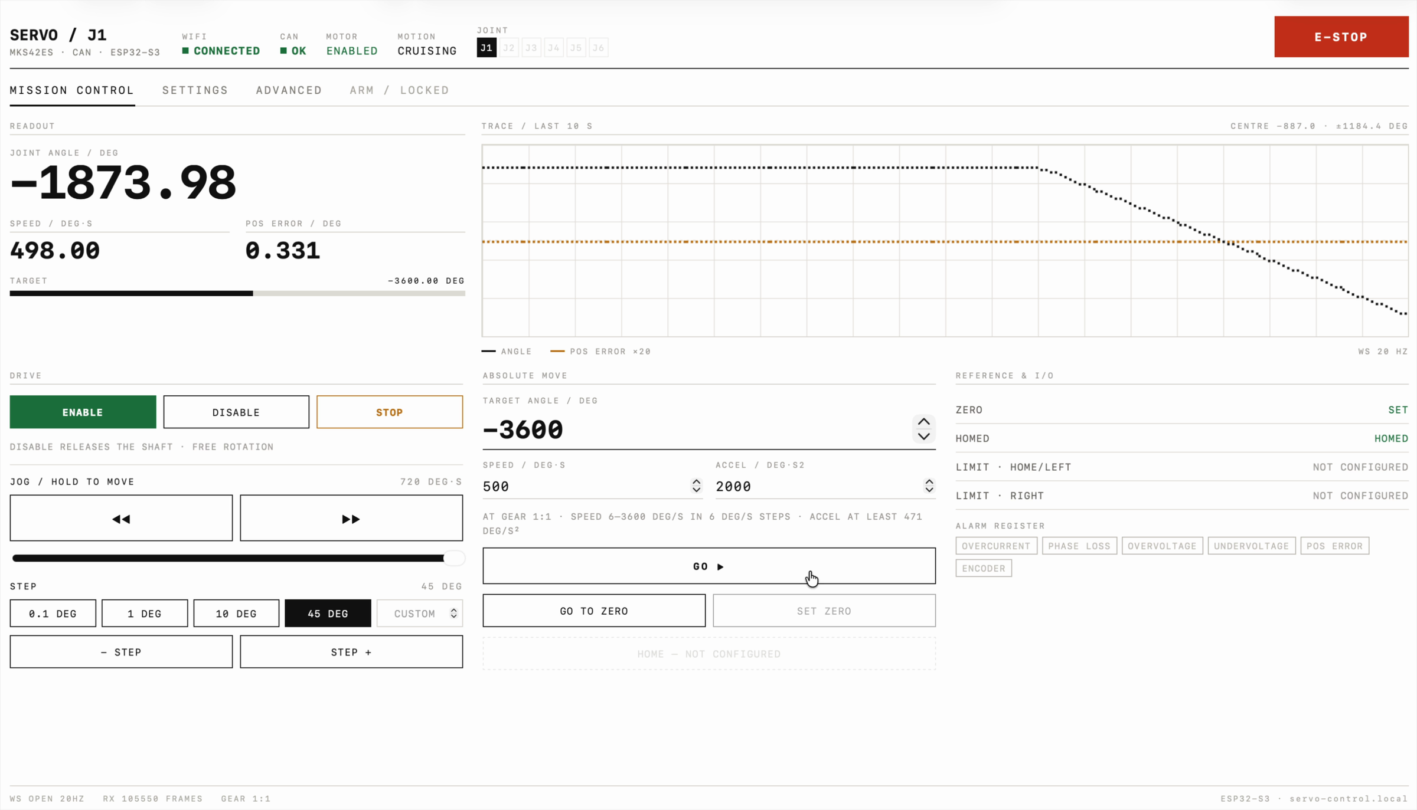The width and height of the screenshot is (1417, 810).
Task: Click the RX 105550 FRAMES footer text
Action: [x=153, y=798]
